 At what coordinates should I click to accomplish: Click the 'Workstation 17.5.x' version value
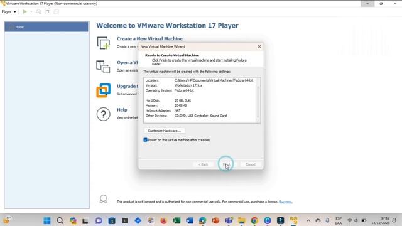(x=188, y=85)
